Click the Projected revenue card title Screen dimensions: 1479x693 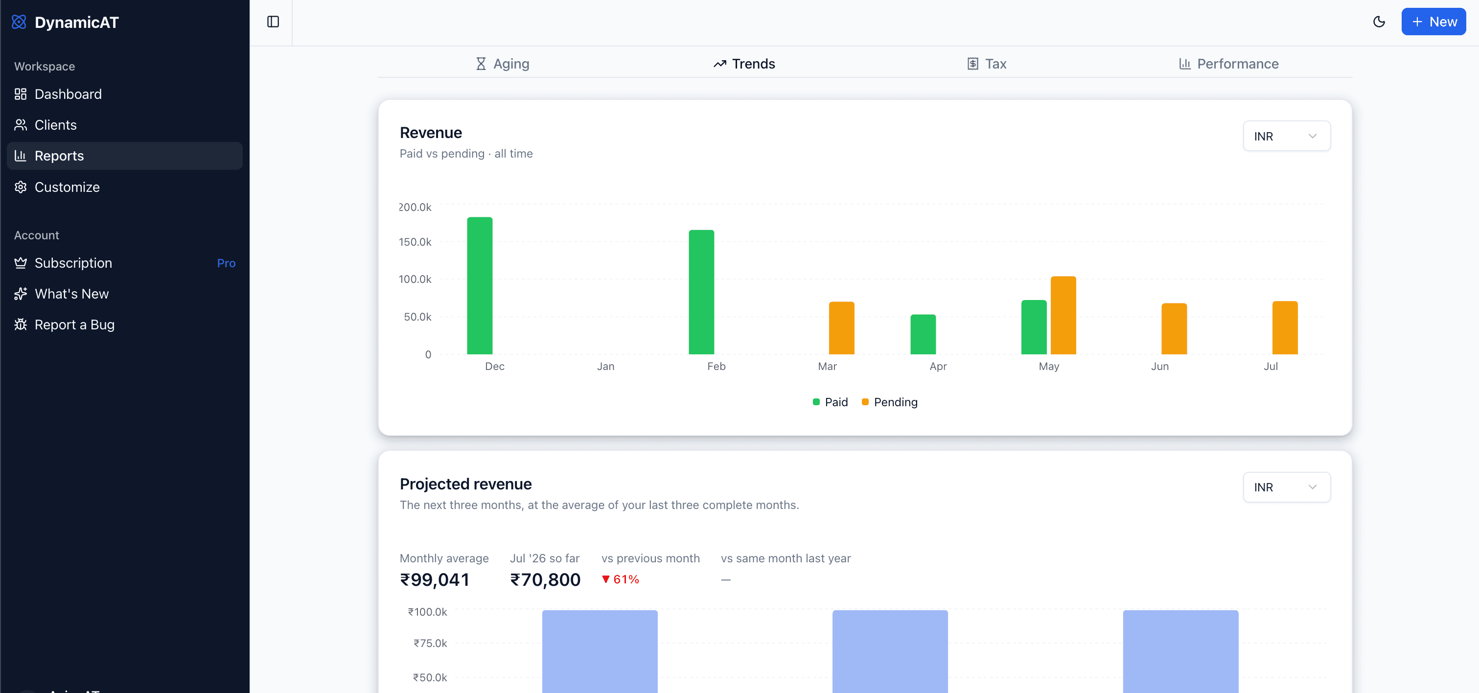(x=465, y=484)
